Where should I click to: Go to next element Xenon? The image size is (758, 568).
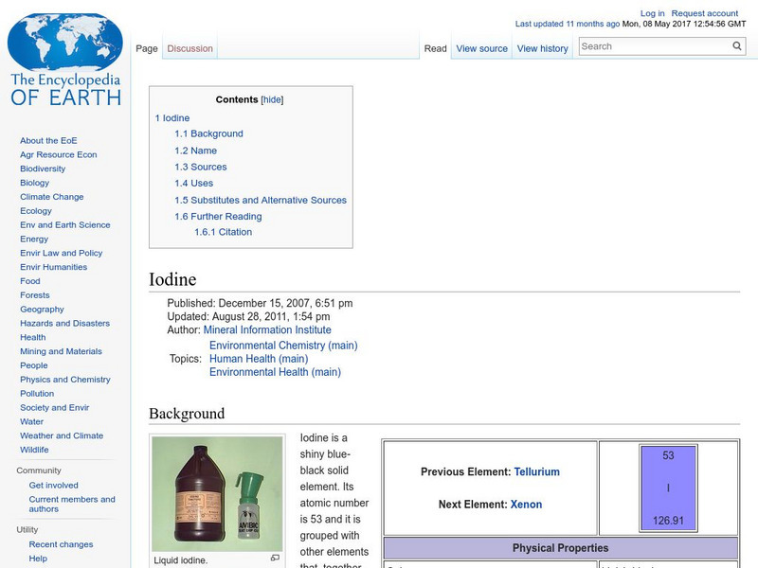click(529, 504)
